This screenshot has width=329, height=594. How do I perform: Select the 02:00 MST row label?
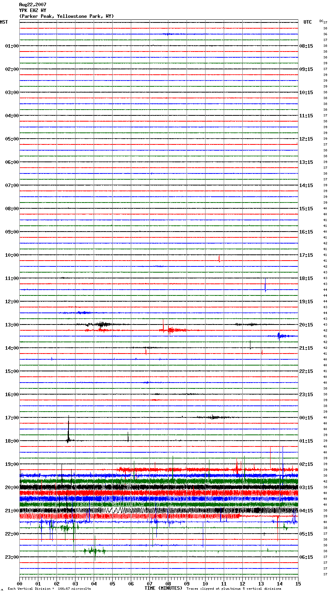pyautogui.click(x=12, y=69)
